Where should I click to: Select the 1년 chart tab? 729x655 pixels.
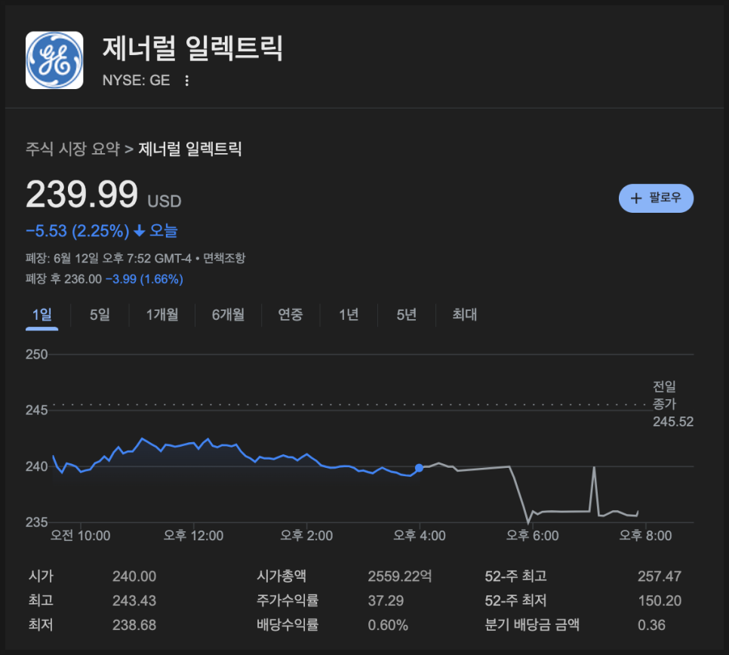click(x=349, y=315)
